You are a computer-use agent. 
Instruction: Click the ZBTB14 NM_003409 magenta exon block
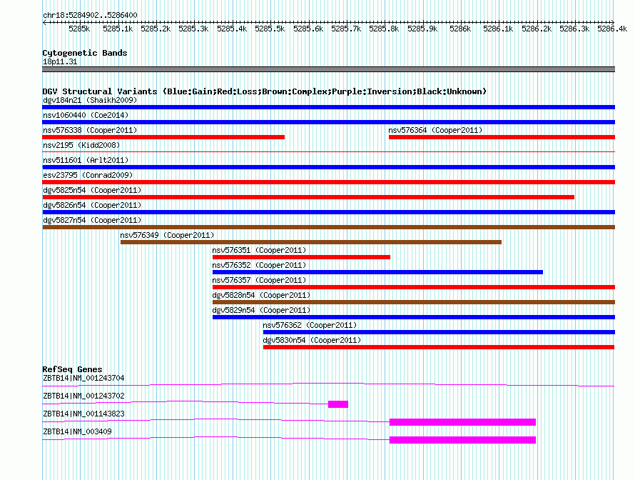pos(462,440)
